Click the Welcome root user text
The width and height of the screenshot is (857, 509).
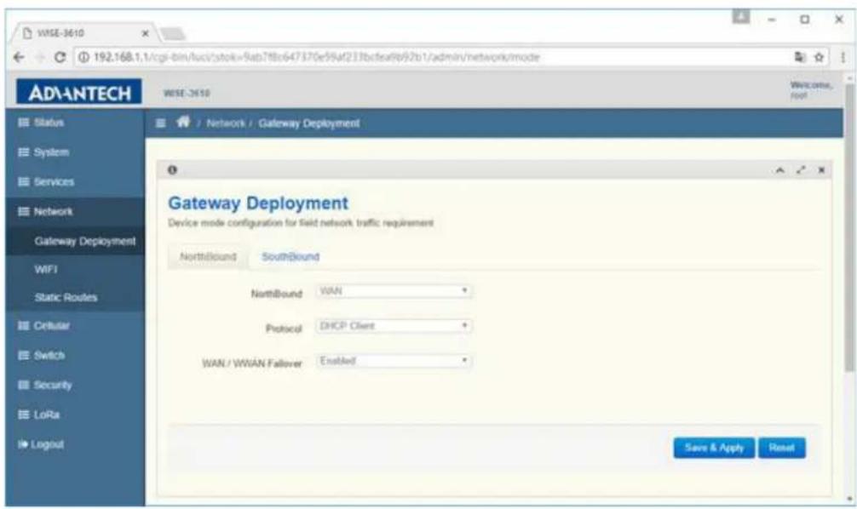tap(810, 90)
